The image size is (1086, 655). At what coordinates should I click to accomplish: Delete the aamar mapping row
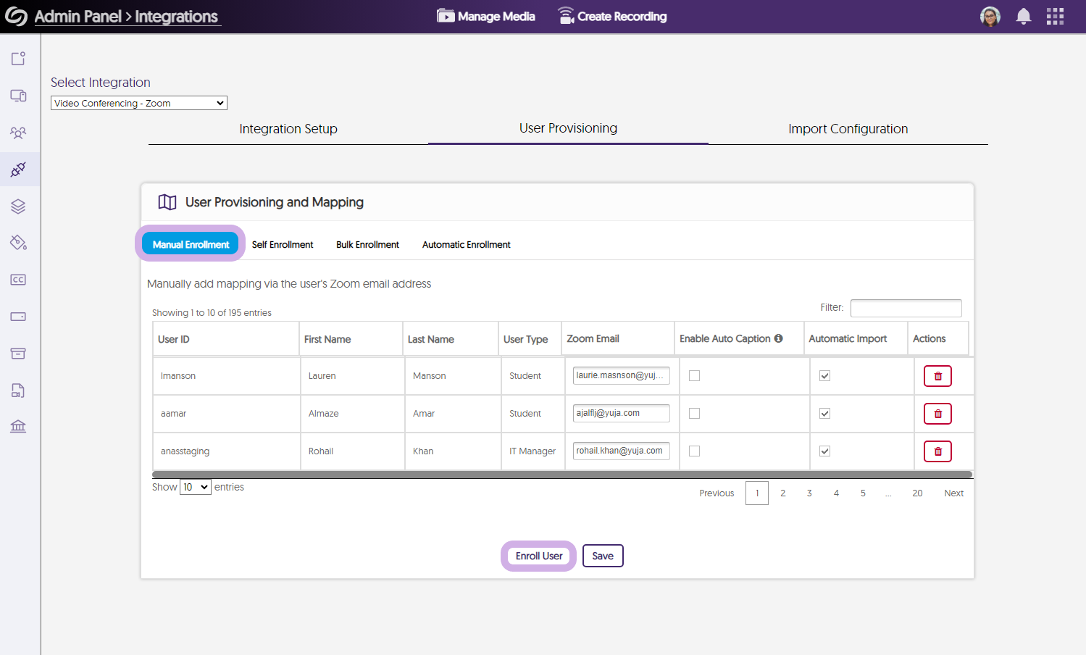[937, 414]
